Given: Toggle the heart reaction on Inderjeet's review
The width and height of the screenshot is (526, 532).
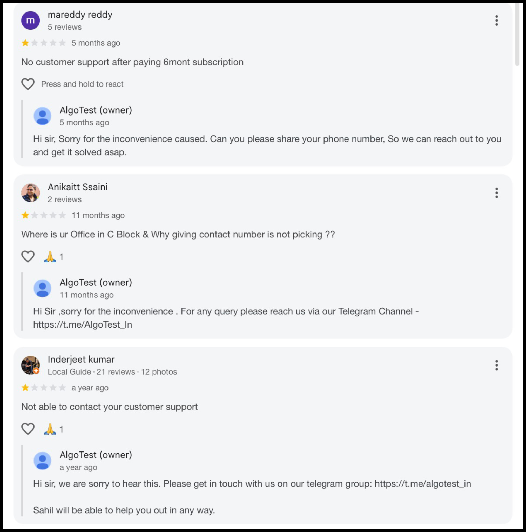Looking at the screenshot, I should pos(28,428).
